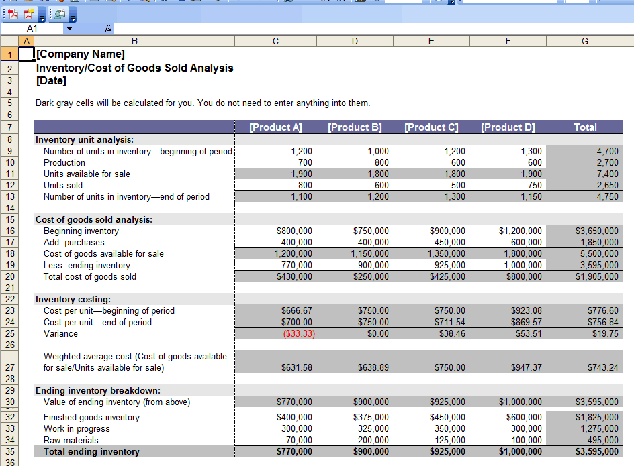Click the Select All corner button

click(10, 41)
